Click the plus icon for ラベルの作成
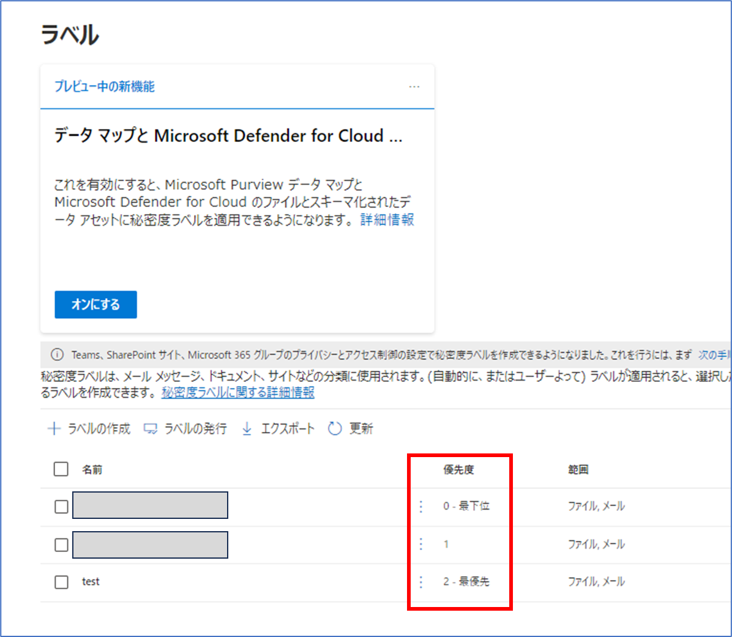The image size is (732, 637). (x=54, y=428)
